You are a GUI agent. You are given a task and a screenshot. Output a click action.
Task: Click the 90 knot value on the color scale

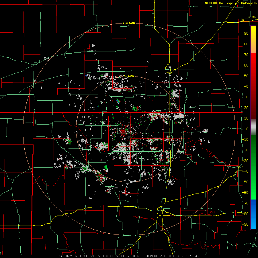click(246, 34)
